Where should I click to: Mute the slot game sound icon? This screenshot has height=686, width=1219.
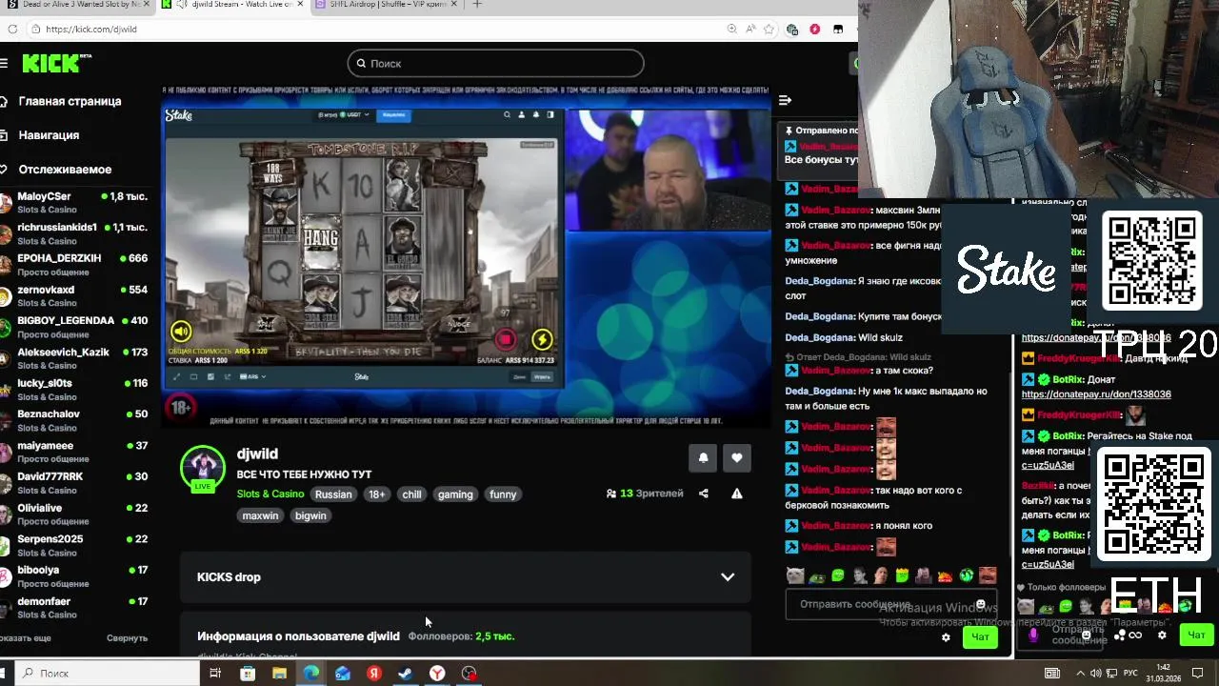point(181,331)
